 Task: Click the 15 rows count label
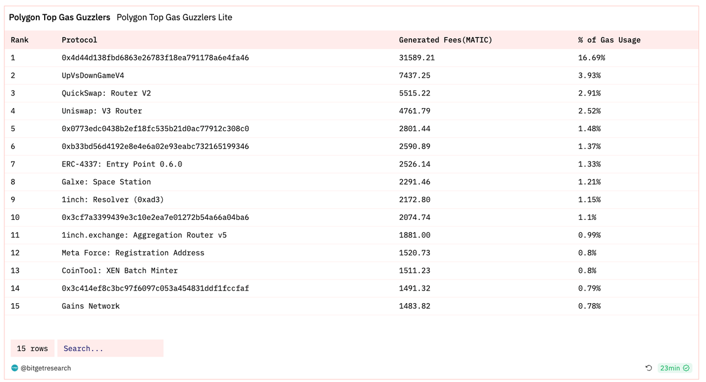(x=33, y=348)
